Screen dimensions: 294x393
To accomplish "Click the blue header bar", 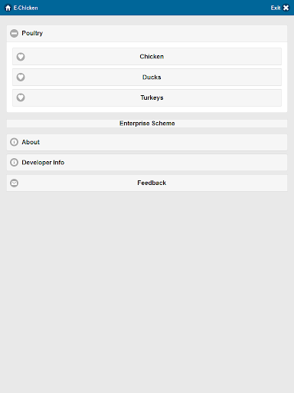I will (147, 8).
